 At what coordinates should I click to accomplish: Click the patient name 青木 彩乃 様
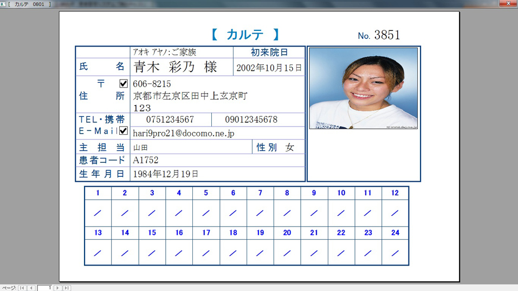(x=176, y=67)
